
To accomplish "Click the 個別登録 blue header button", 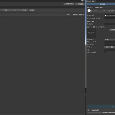I will point(101,4).
